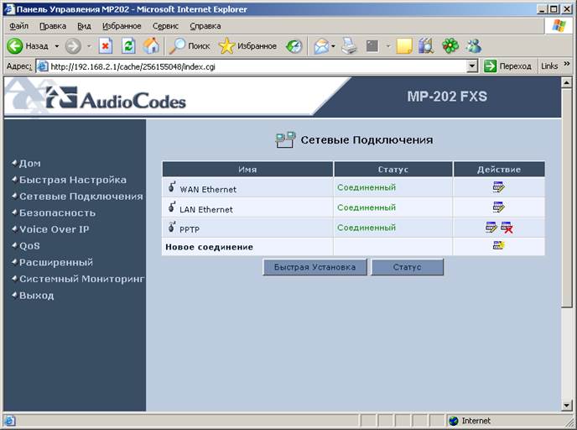The image size is (577, 430).
Task: Open the Вид menu
Action: pyautogui.click(x=84, y=26)
